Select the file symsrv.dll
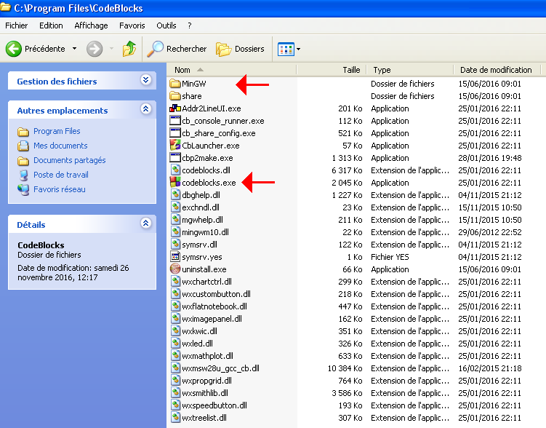Image resolution: width=546 pixels, height=428 pixels. click(199, 245)
